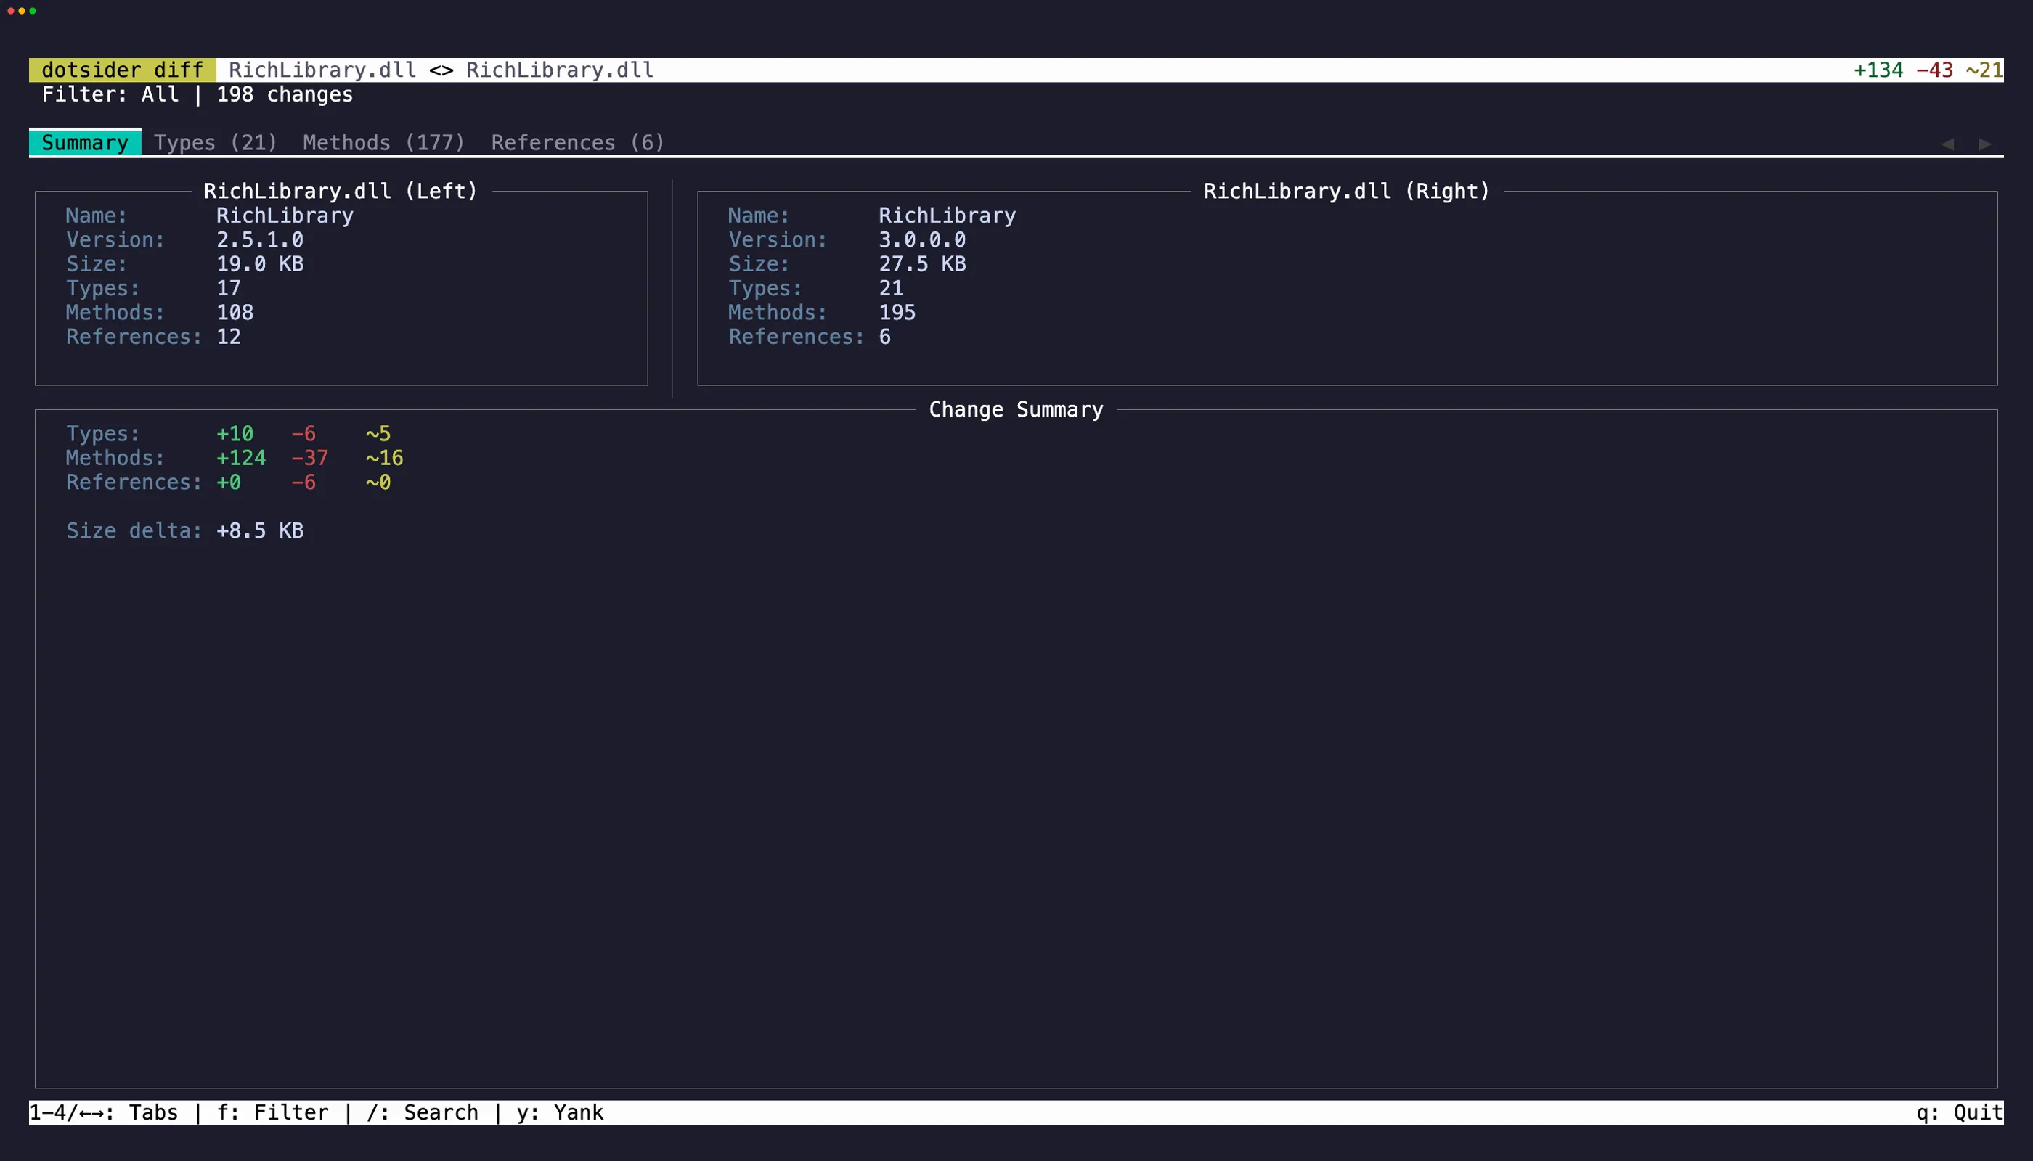2033x1161 pixels.
Task: Click the red -43 removals counter
Action: click(x=1935, y=70)
